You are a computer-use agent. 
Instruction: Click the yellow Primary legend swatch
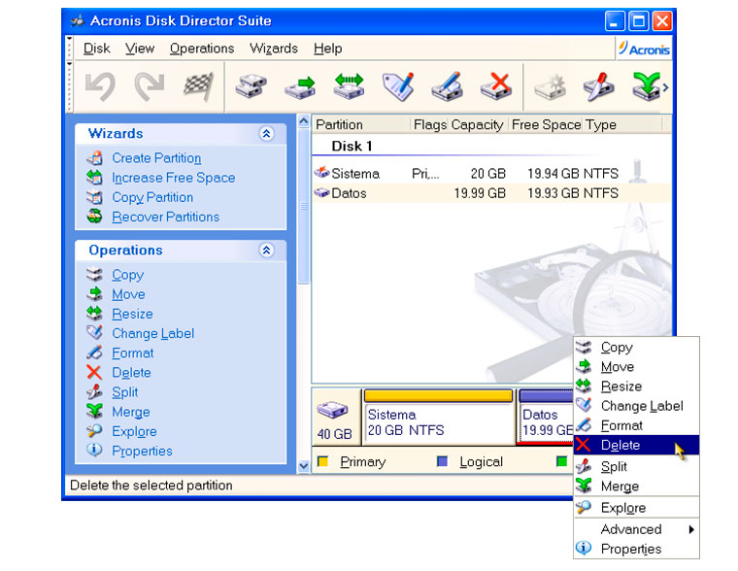(322, 461)
